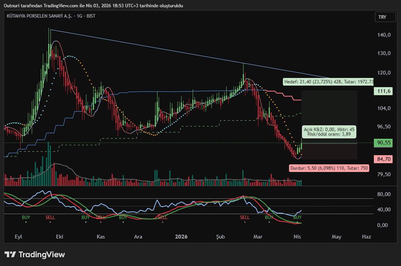Click the 80,00 oscillator axis label
This screenshot has width=401, height=266.
tap(384, 194)
